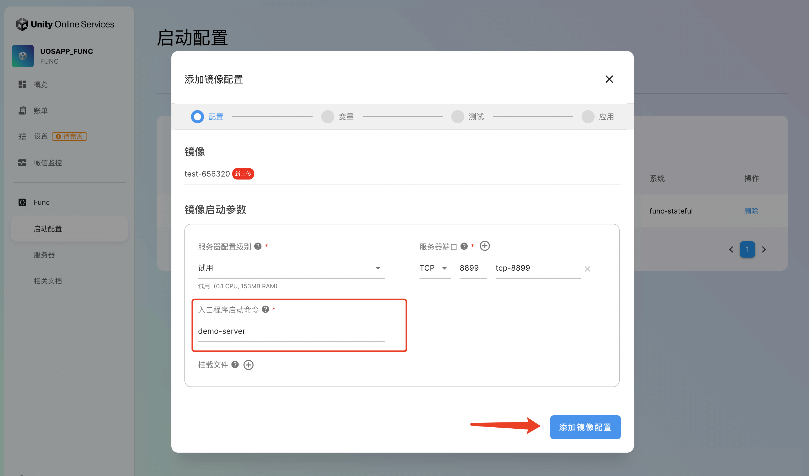809x476 pixels.
Task: Click the 添加镜像配置 submit button
Action: click(585, 427)
